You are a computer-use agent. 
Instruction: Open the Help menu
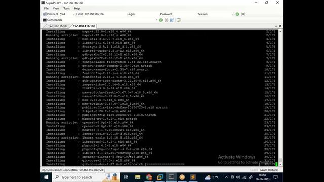coord(77,8)
